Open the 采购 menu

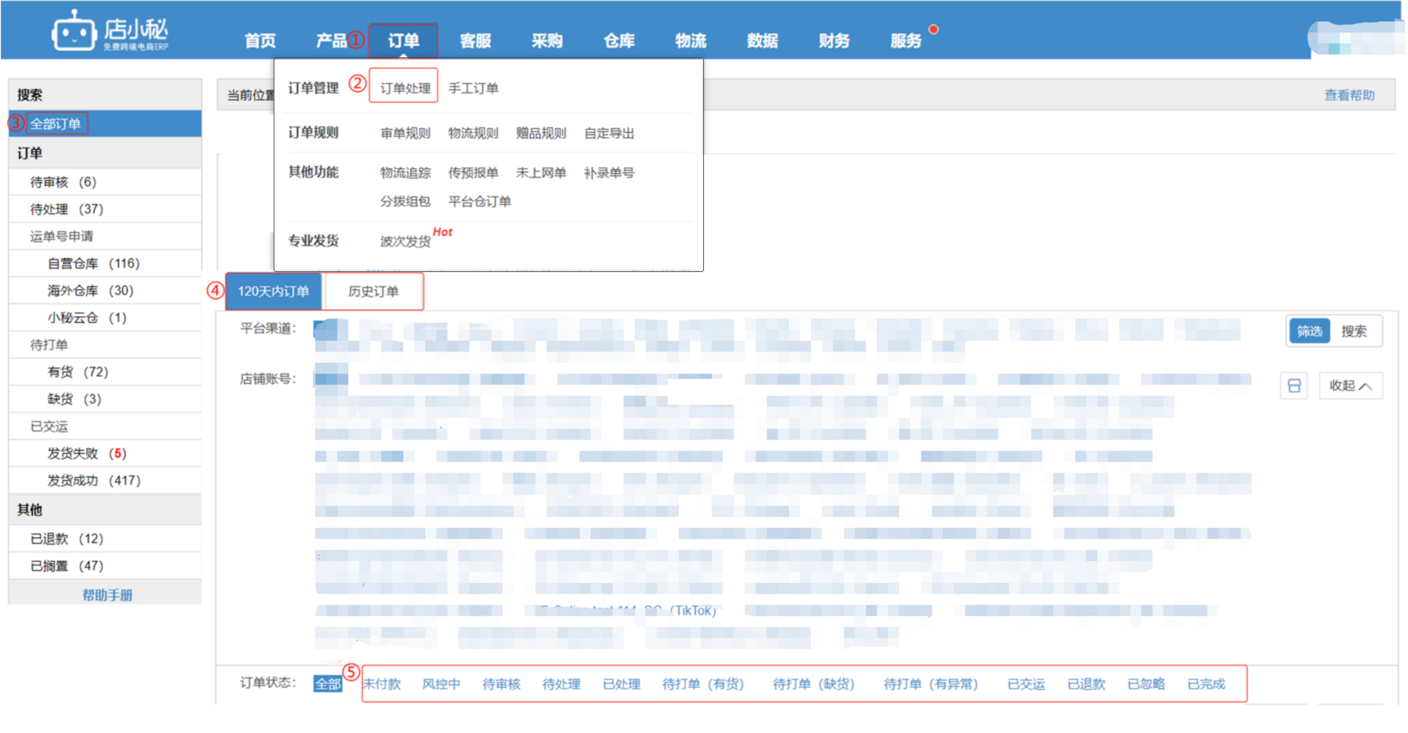pyautogui.click(x=547, y=40)
